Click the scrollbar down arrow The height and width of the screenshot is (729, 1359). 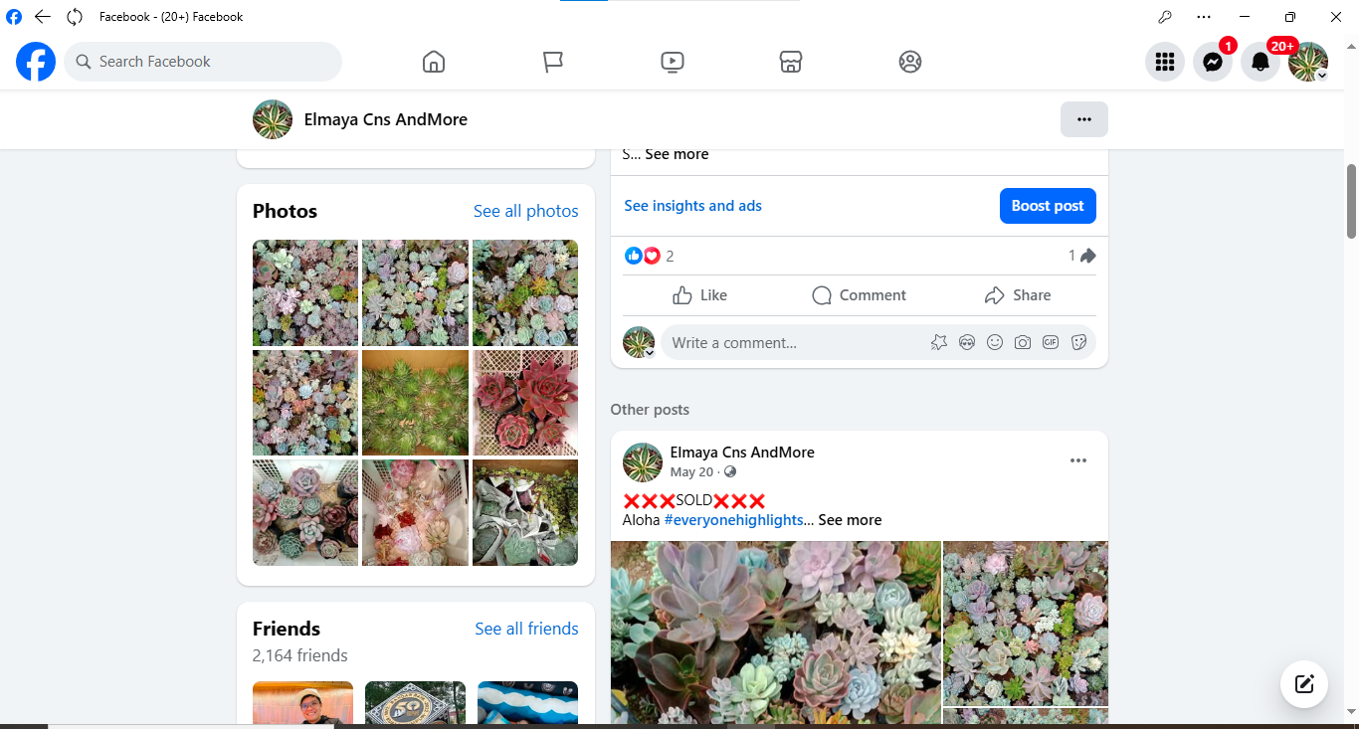tap(1351, 711)
